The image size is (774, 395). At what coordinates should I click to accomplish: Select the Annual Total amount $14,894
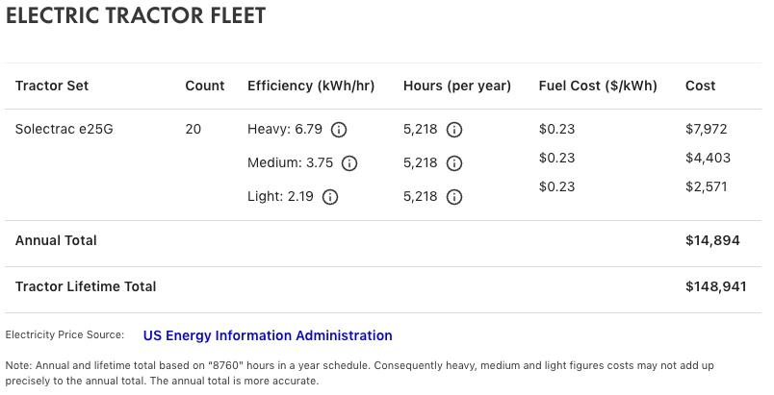[712, 240]
